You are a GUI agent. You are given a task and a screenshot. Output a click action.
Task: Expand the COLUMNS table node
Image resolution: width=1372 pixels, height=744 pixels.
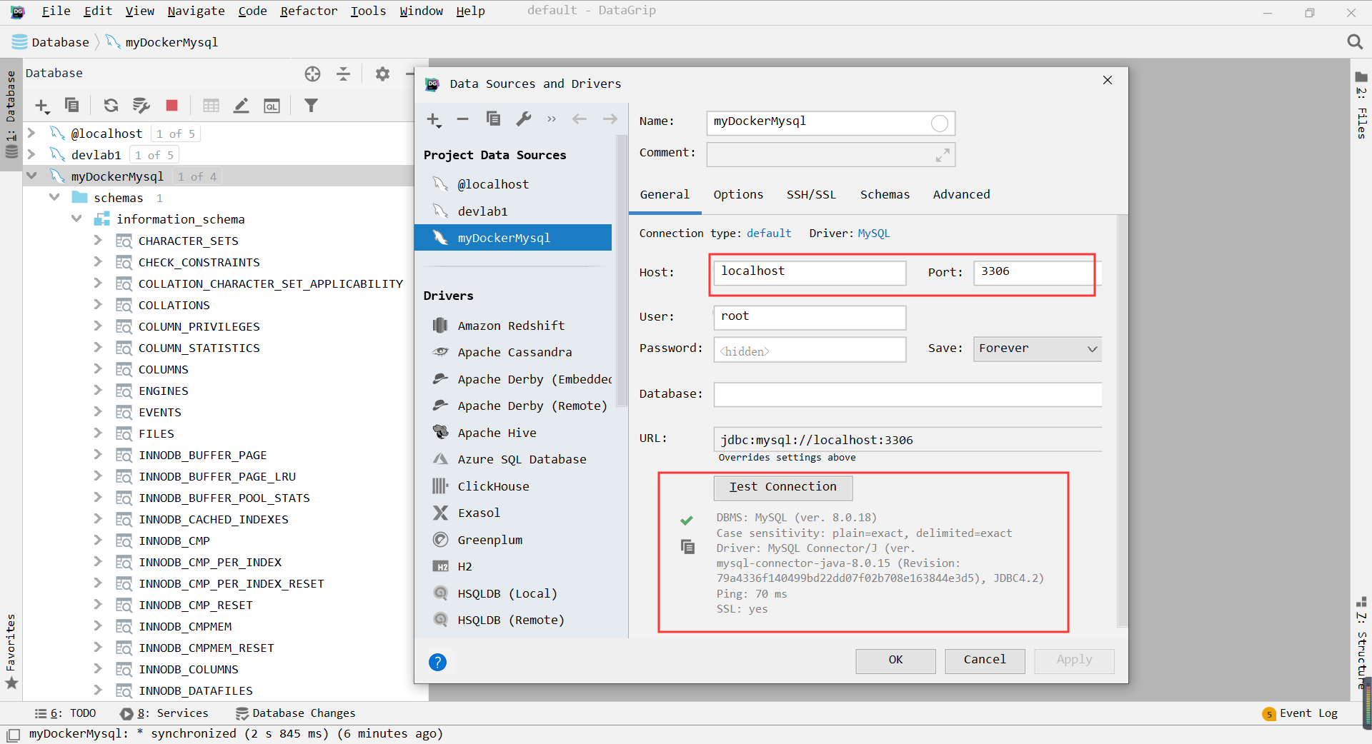tap(98, 369)
